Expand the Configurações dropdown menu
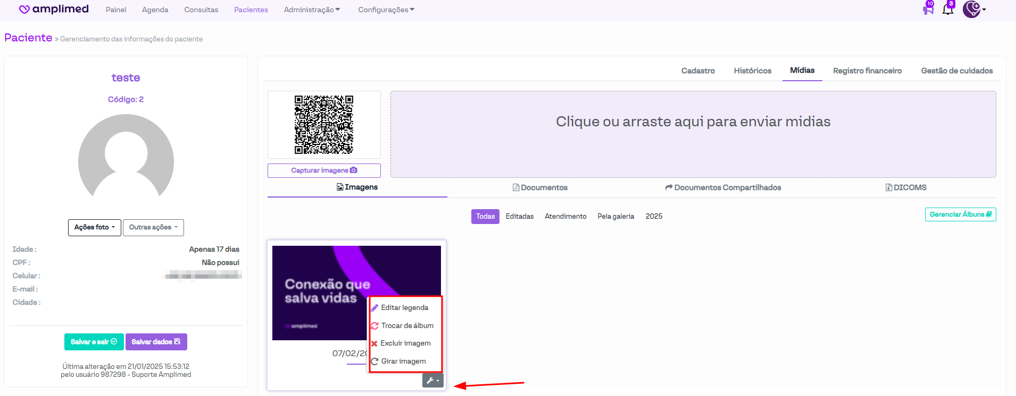The width and height of the screenshot is (1016, 396). [386, 10]
